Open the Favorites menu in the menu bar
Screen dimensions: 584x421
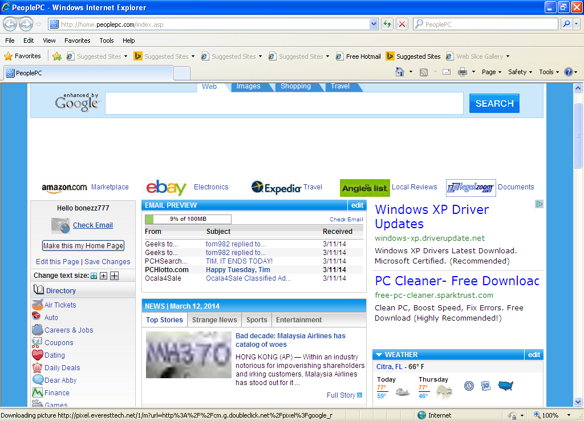(x=78, y=41)
